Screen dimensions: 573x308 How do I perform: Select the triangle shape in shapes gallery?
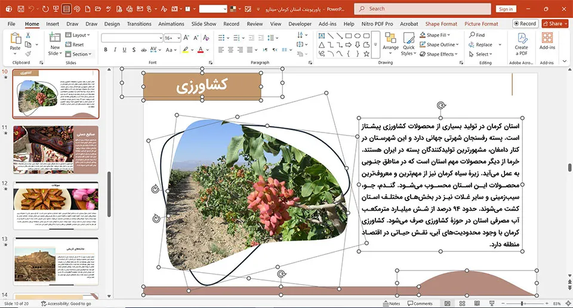[322, 45]
